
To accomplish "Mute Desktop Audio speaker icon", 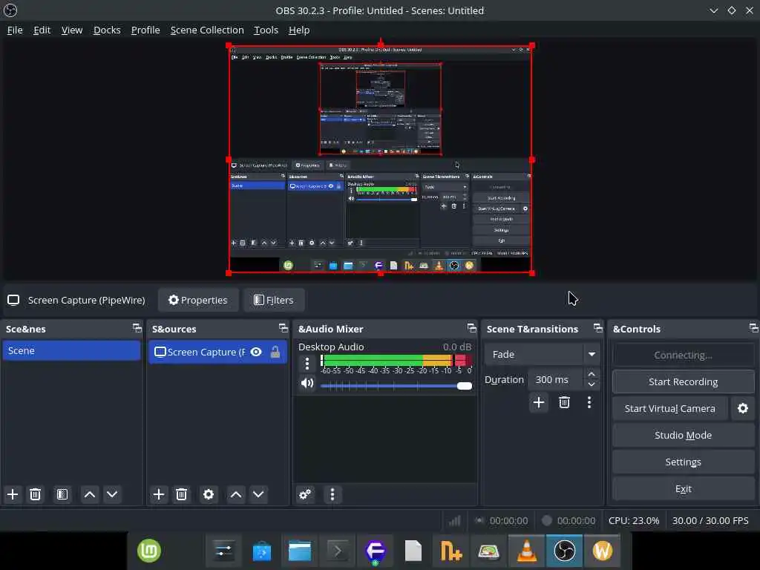I will (x=307, y=384).
